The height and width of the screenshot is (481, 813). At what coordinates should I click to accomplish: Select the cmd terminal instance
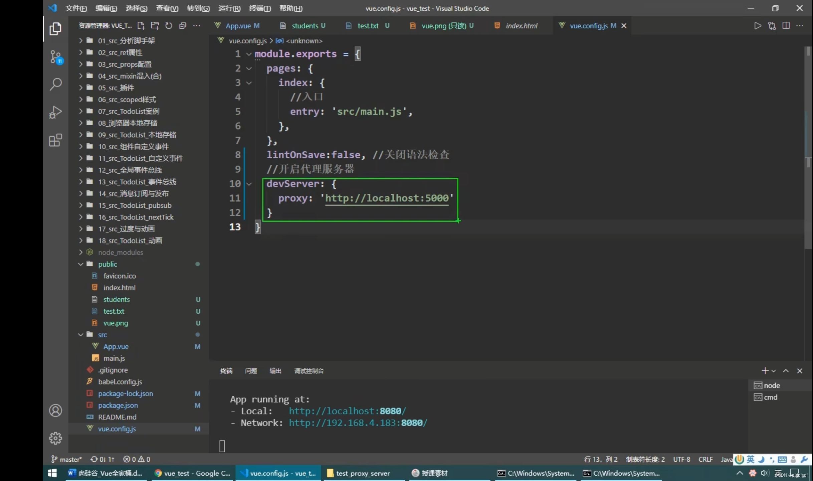[x=780, y=397]
